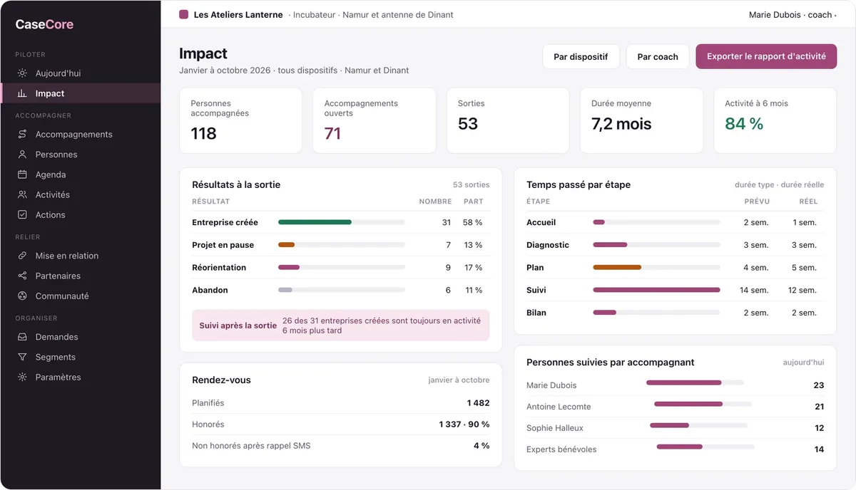Click the Temps passé par étape heading
The width and height of the screenshot is (856, 490).
[x=579, y=184]
